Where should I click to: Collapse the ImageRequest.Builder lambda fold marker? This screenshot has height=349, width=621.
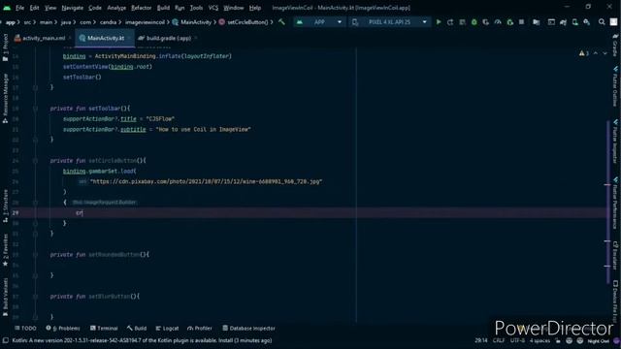point(35,203)
